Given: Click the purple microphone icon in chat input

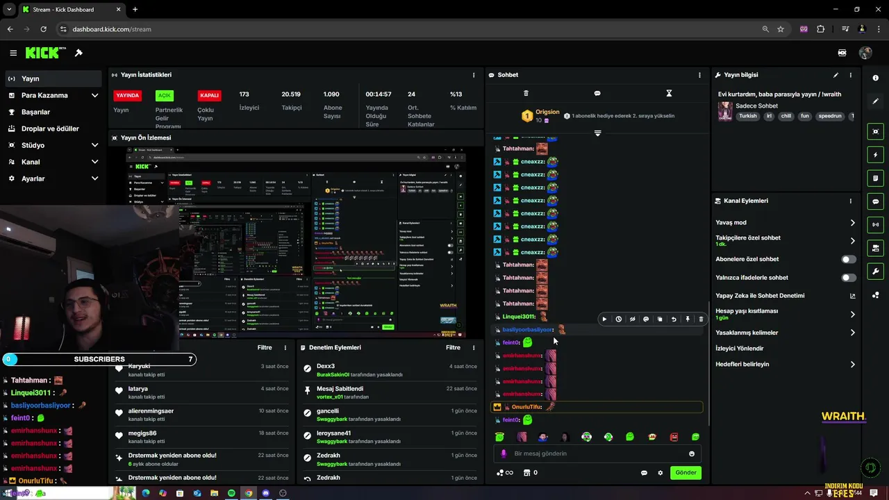Looking at the screenshot, I should click(x=504, y=453).
